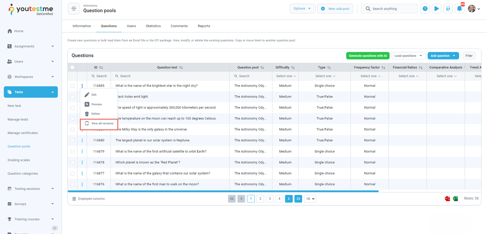Expand the Load questions dropdown
The width and height of the screenshot is (487, 234).
click(408, 56)
